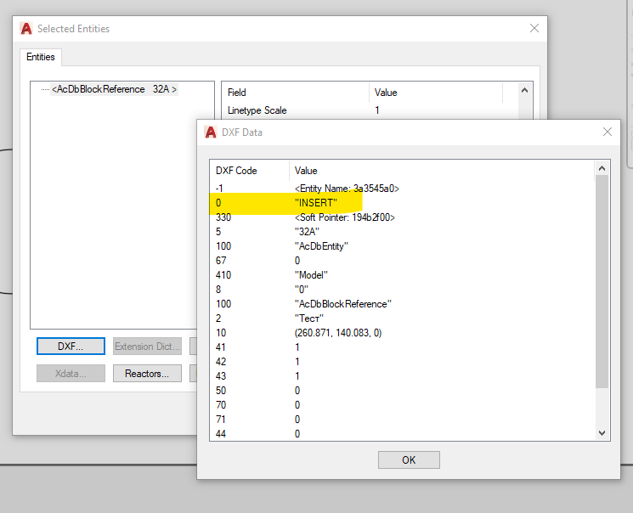Click the AutoCAD icon in the Selected Entities title bar
Screen dimensions: 633x513
[26, 29]
